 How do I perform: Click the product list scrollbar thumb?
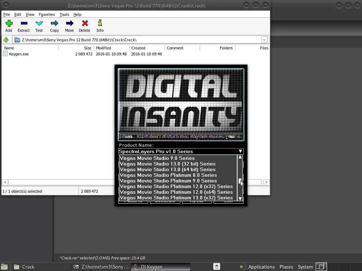coord(240,181)
